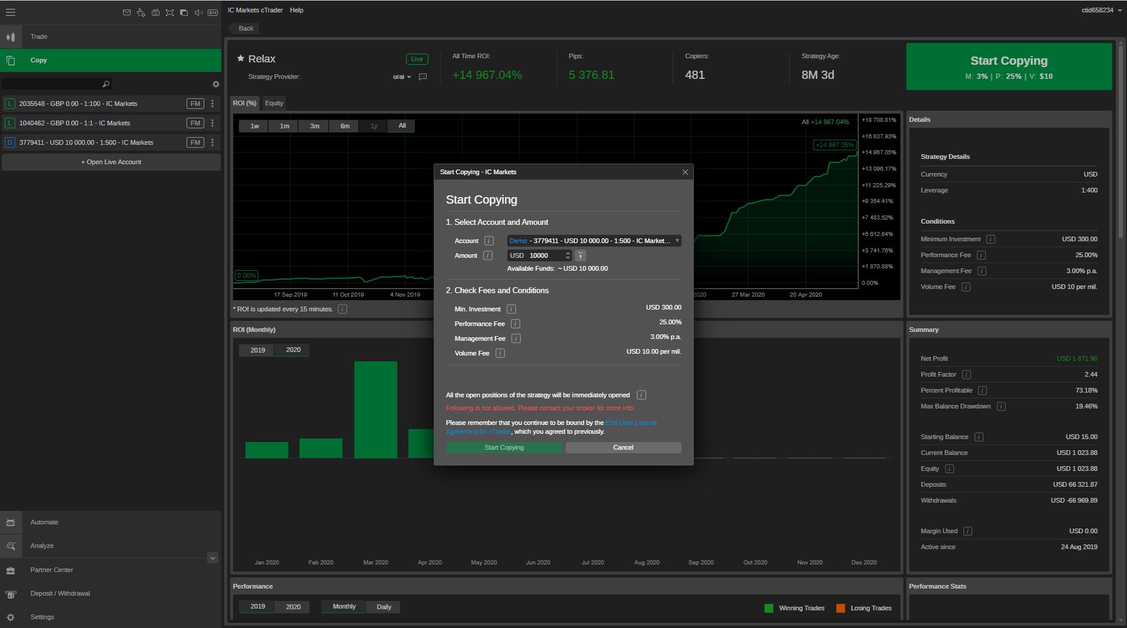1127x628 pixels.
Task: Open the detached windows layout icon
Action: pos(184,12)
